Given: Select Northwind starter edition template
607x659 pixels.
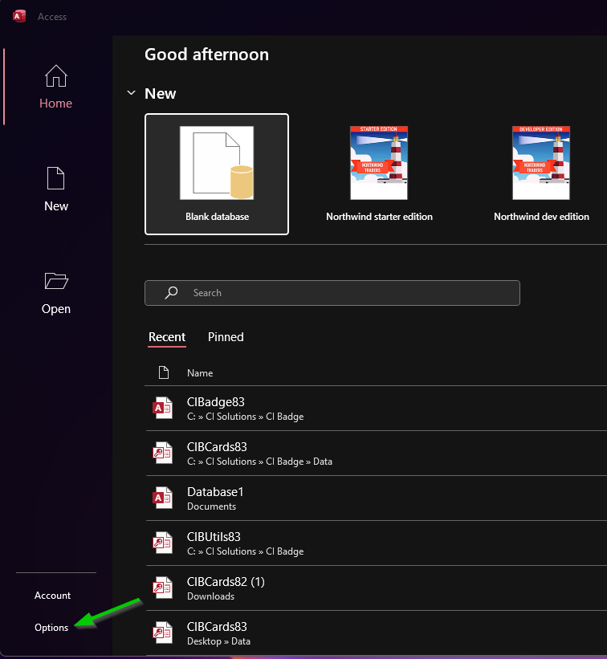Looking at the screenshot, I should [379, 174].
